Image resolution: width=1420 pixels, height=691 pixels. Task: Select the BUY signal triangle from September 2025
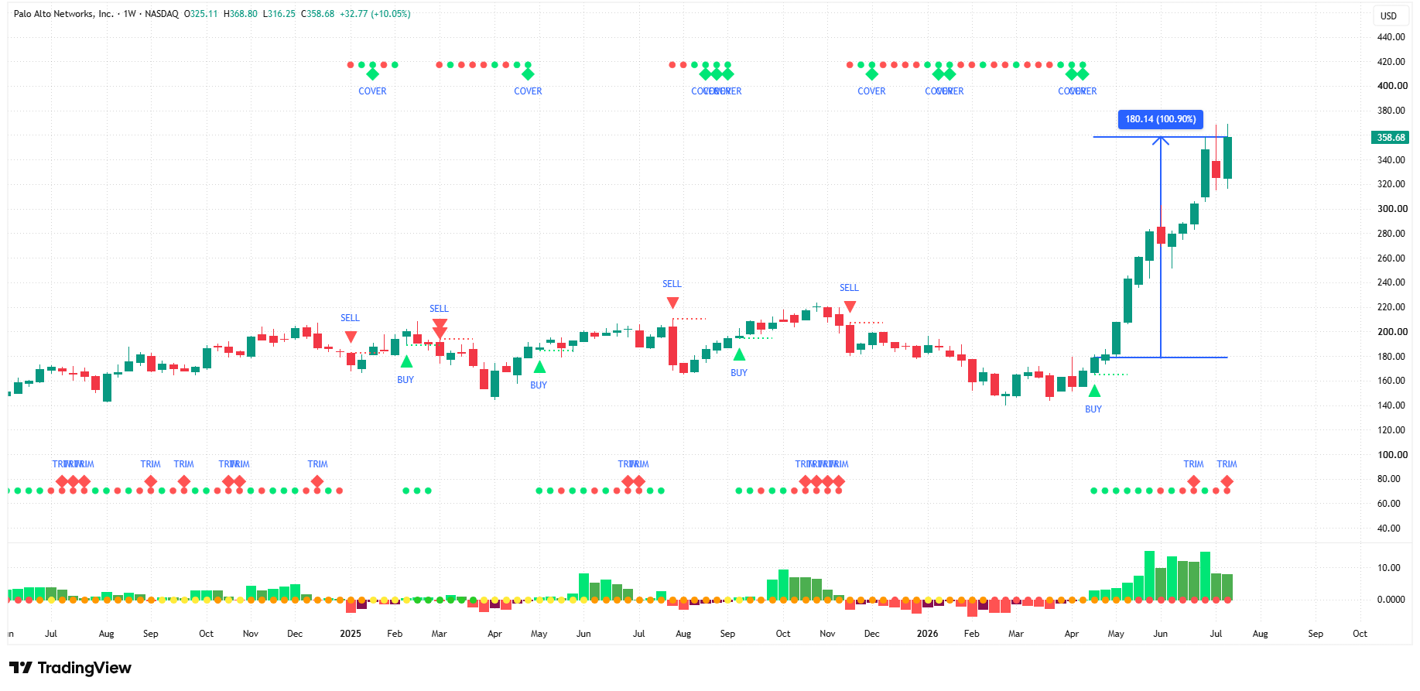740,354
